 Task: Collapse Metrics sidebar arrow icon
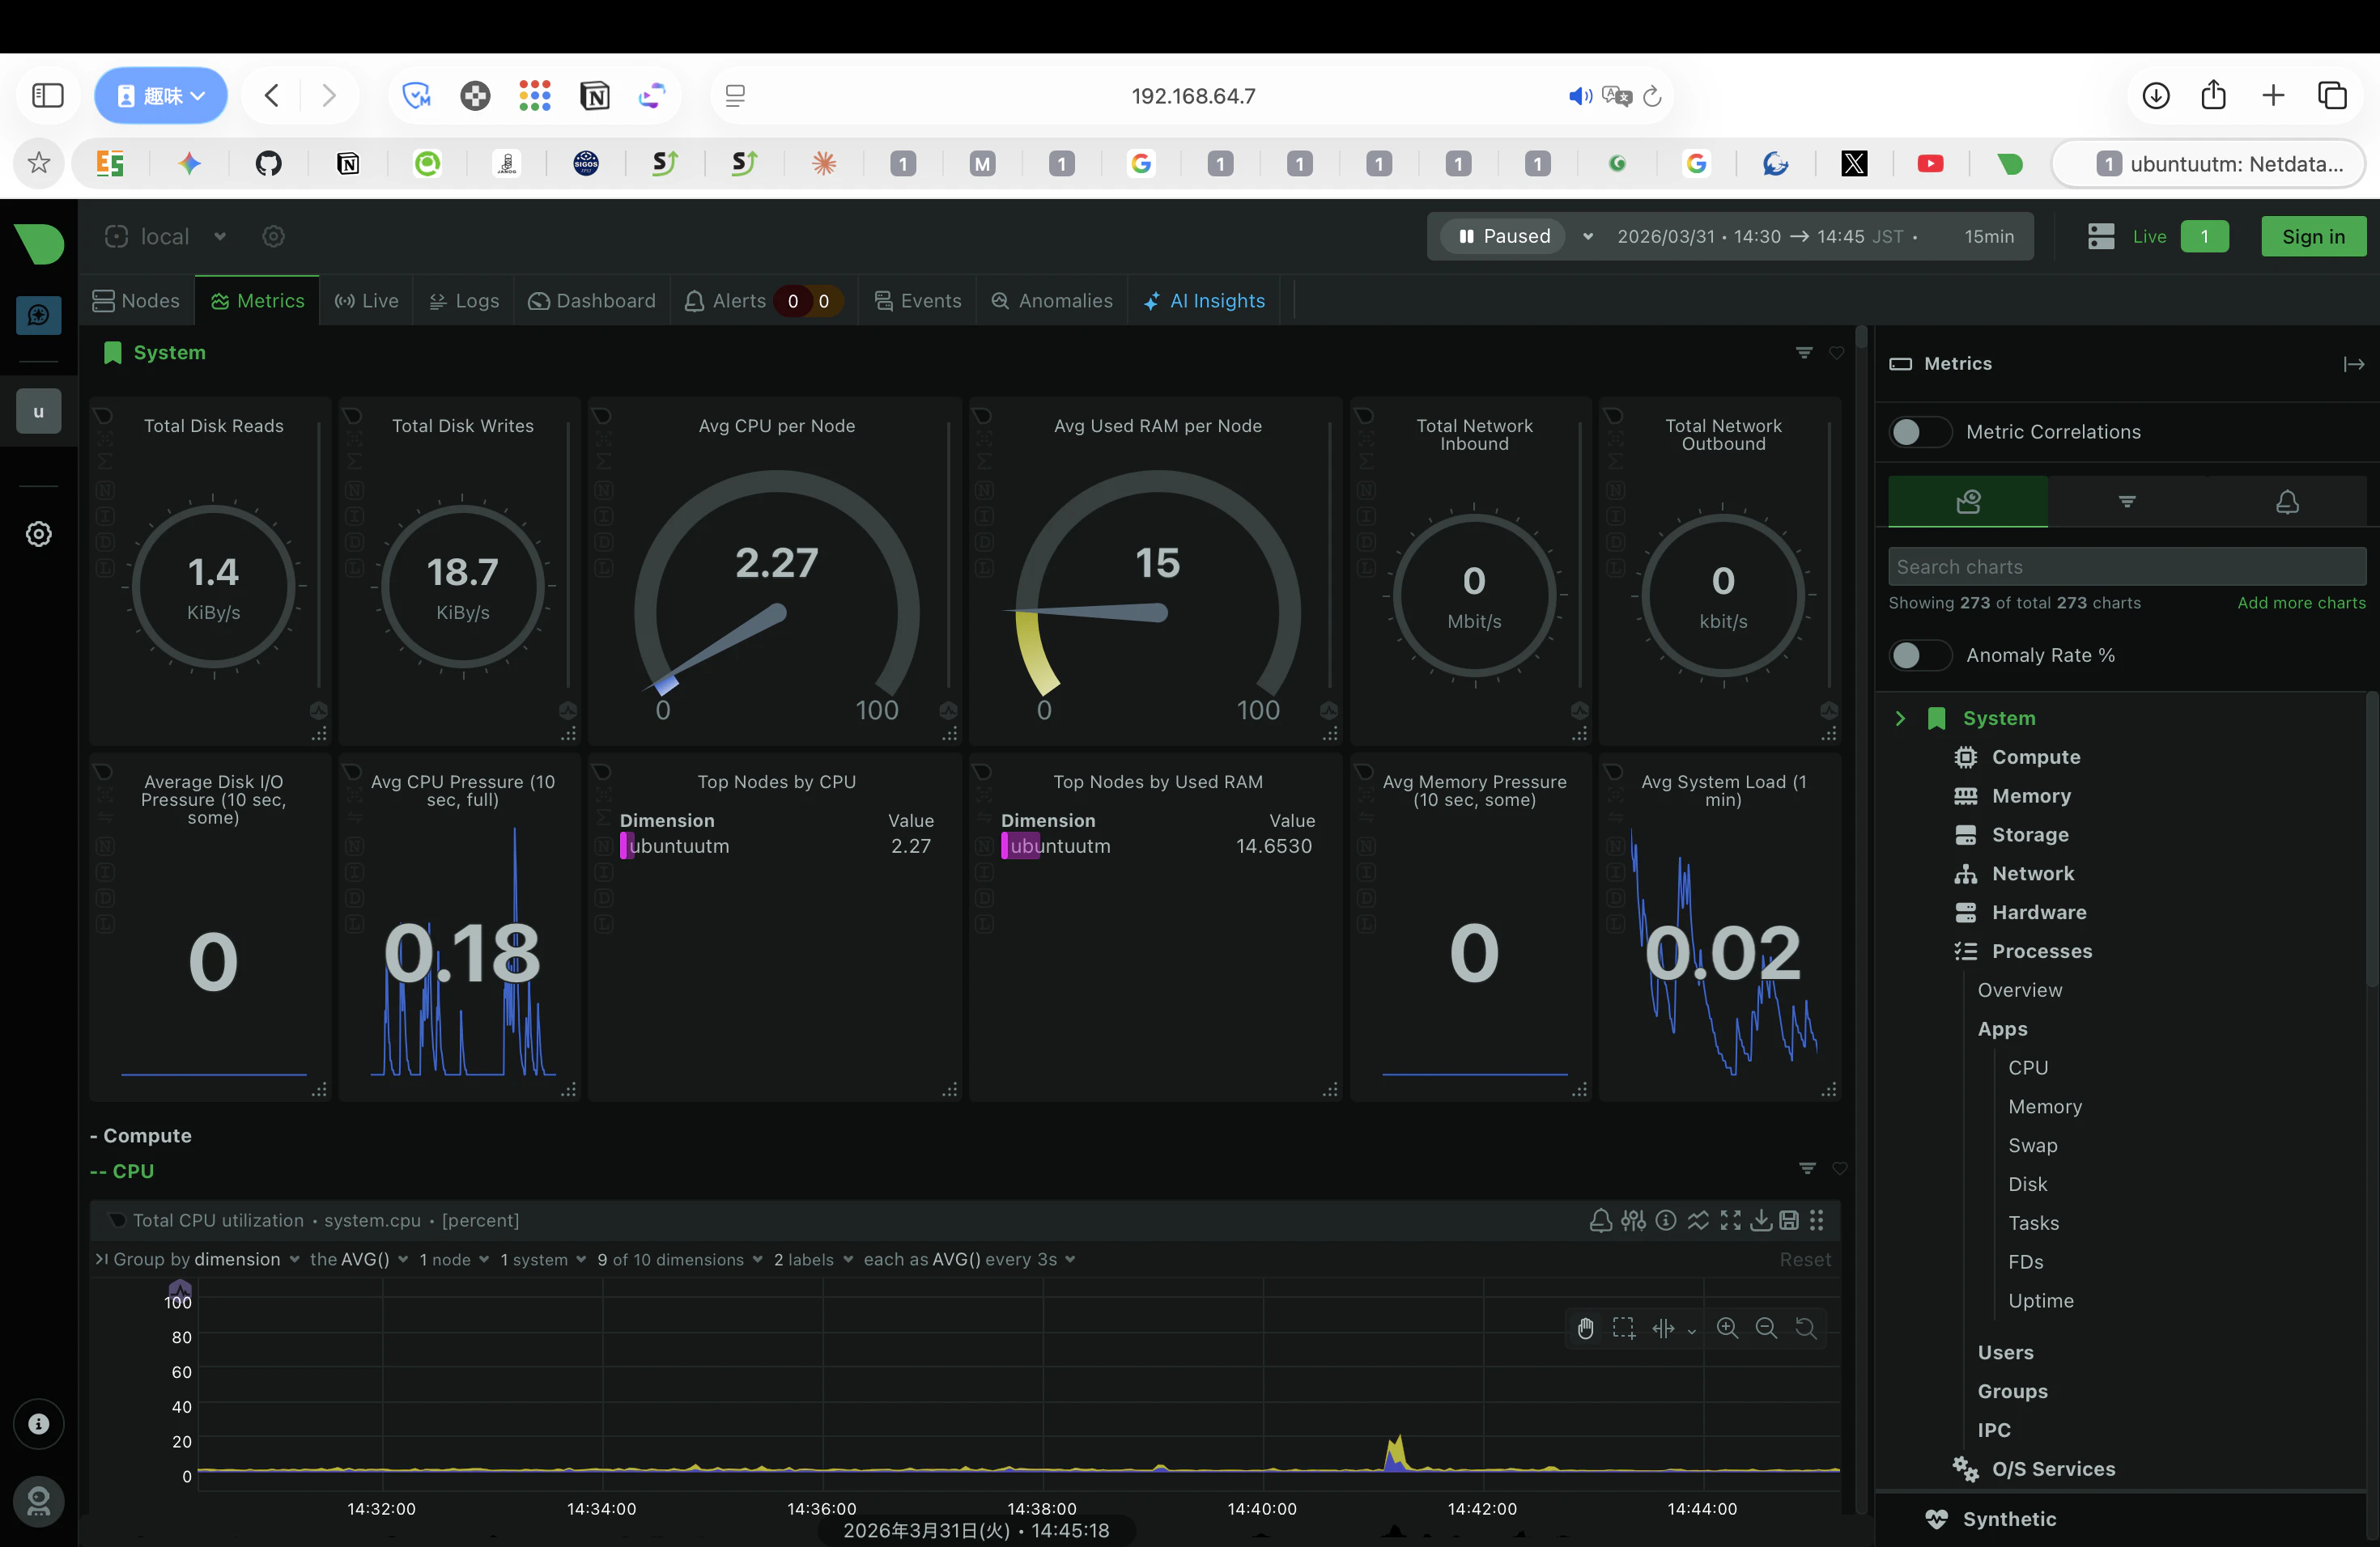pos(2353,364)
